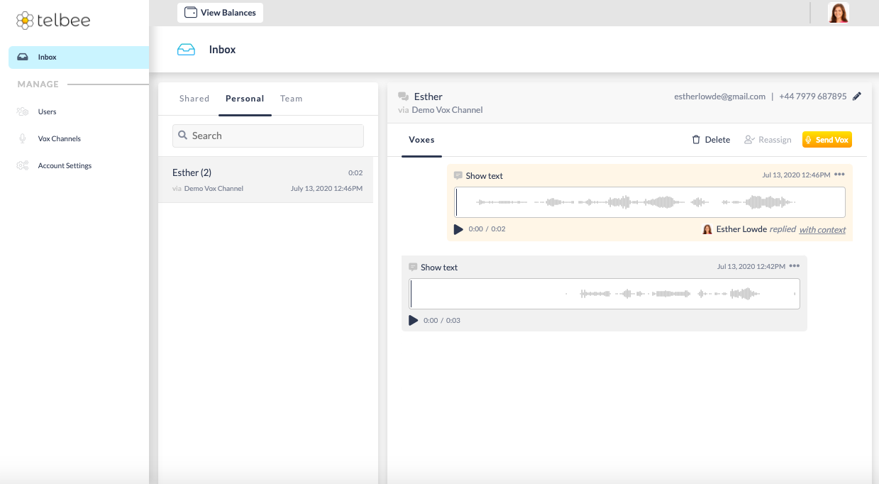The width and height of the screenshot is (879, 484).
Task: Click the pencil edit contact icon
Action: coord(857,97)
